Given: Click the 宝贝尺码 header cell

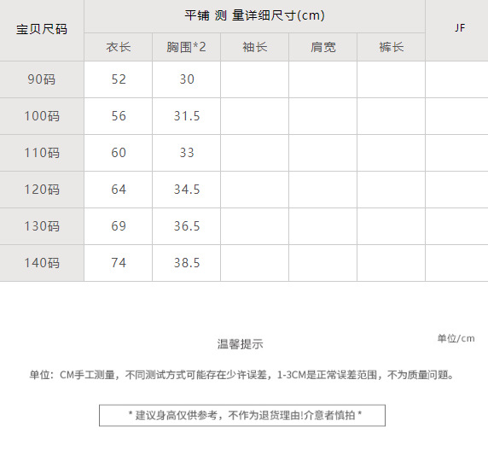Looking at the screenshot, I should pos(42,30).
